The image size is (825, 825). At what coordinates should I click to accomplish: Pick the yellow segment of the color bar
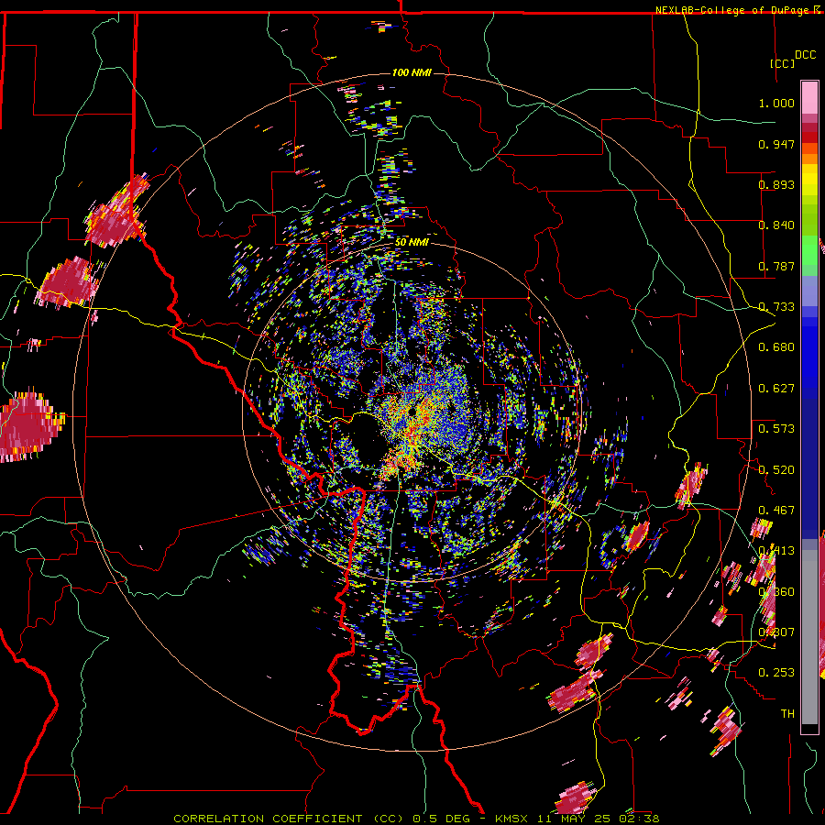[x=809, y=180]
